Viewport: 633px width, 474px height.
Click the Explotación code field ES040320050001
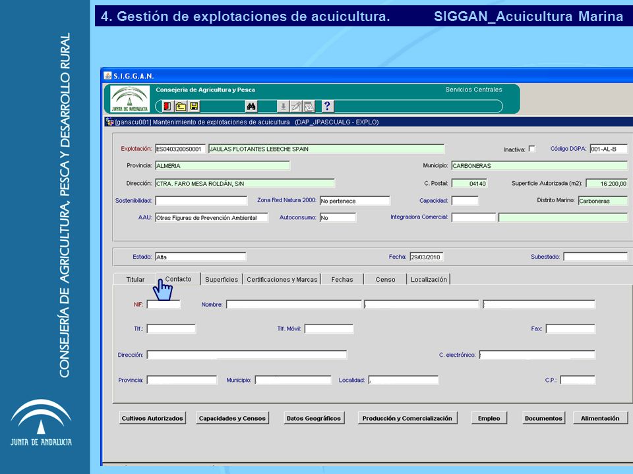click(180, 149)
